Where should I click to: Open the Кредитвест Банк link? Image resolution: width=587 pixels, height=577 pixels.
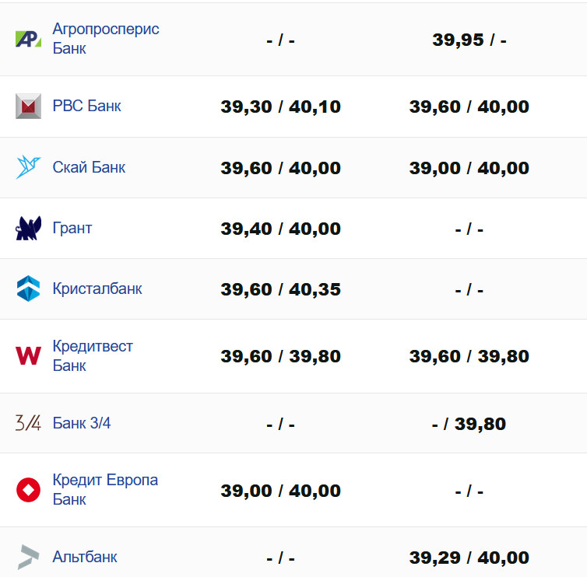[93, 355]
